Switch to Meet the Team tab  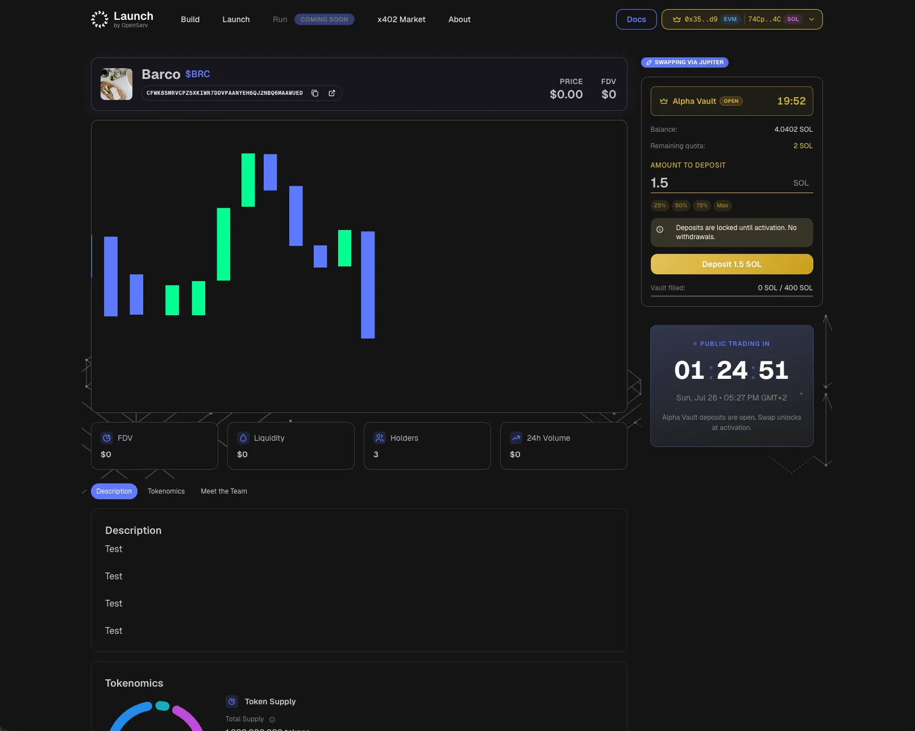(224, 491)
